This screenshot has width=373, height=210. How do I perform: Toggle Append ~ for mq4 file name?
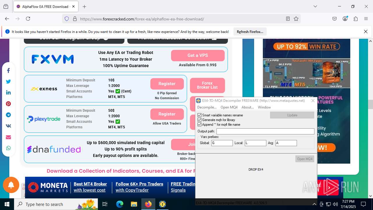pyautogui.click(x=200, y=125)
